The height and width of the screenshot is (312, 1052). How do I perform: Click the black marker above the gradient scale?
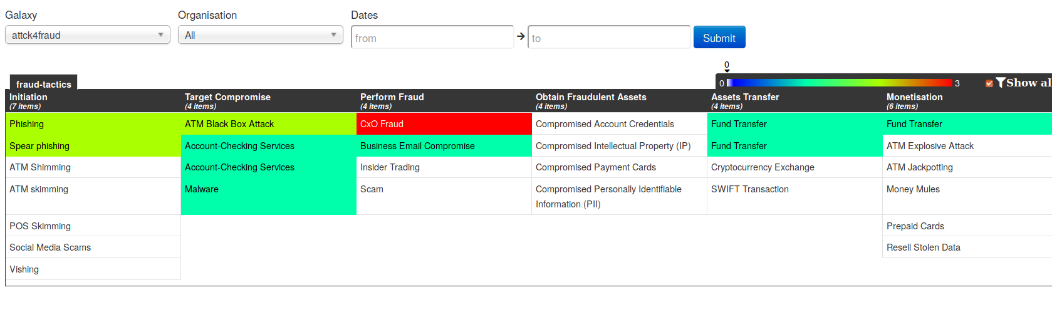[x=727, y=70]
